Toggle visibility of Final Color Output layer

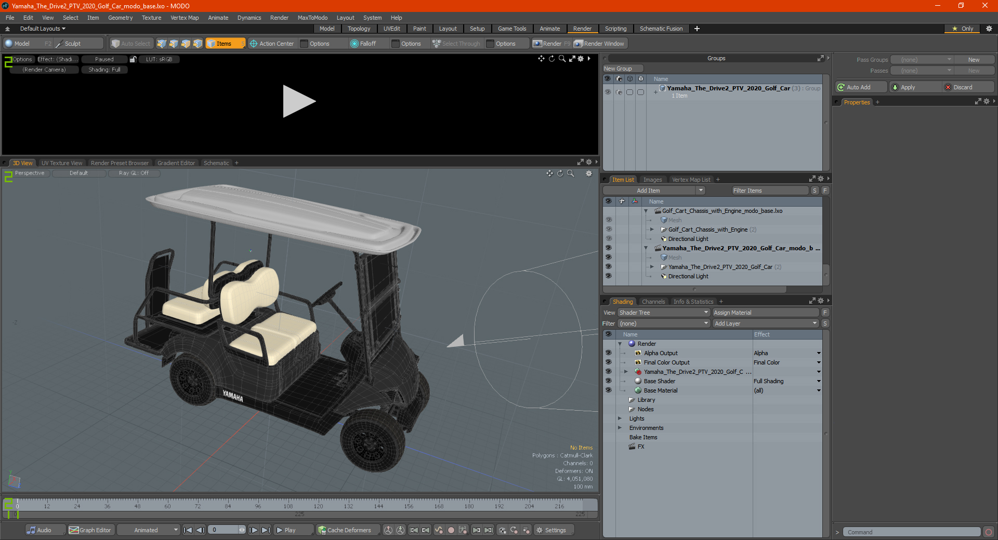tap(608, 362)
